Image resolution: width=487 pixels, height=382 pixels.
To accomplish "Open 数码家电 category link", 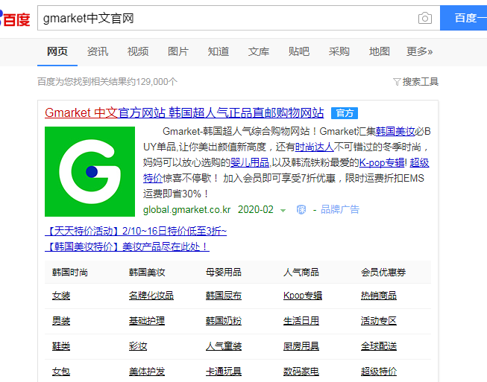I will pyautogui.click(x=301, y=372).
